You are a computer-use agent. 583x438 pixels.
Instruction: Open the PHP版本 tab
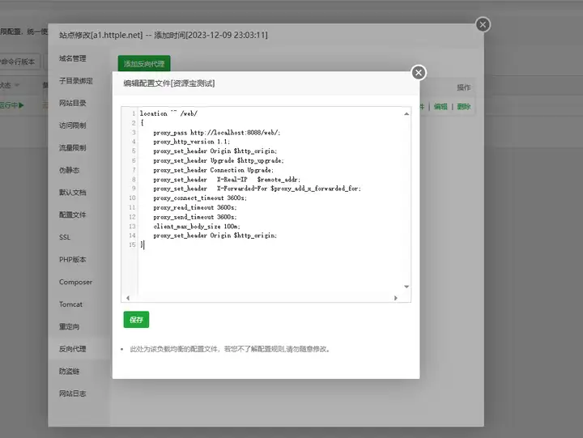tap(73, 260)
